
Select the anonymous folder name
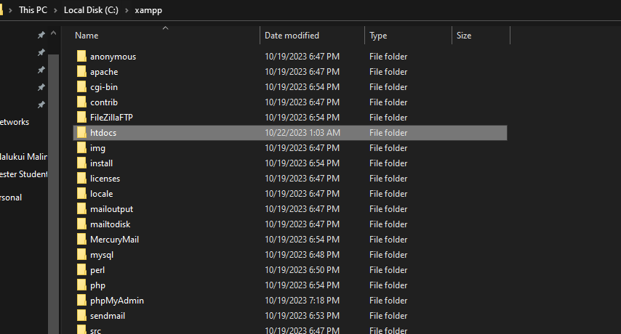113,56
